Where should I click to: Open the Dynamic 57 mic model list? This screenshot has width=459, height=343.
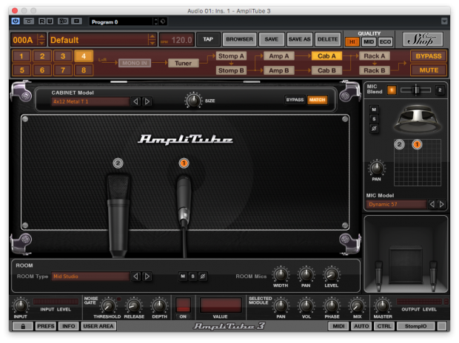[396, 204]
